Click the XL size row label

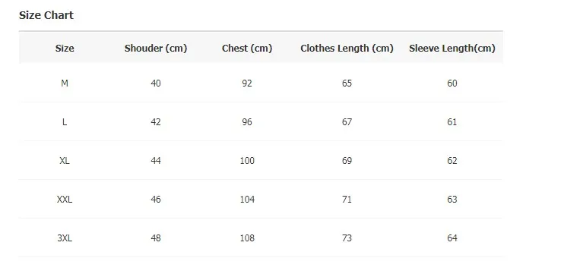65,161
